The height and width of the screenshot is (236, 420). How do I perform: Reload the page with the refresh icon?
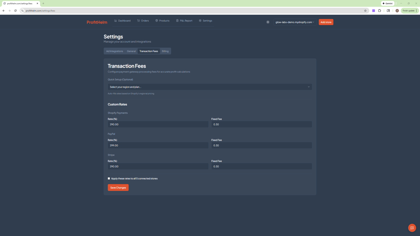(15, 11)
